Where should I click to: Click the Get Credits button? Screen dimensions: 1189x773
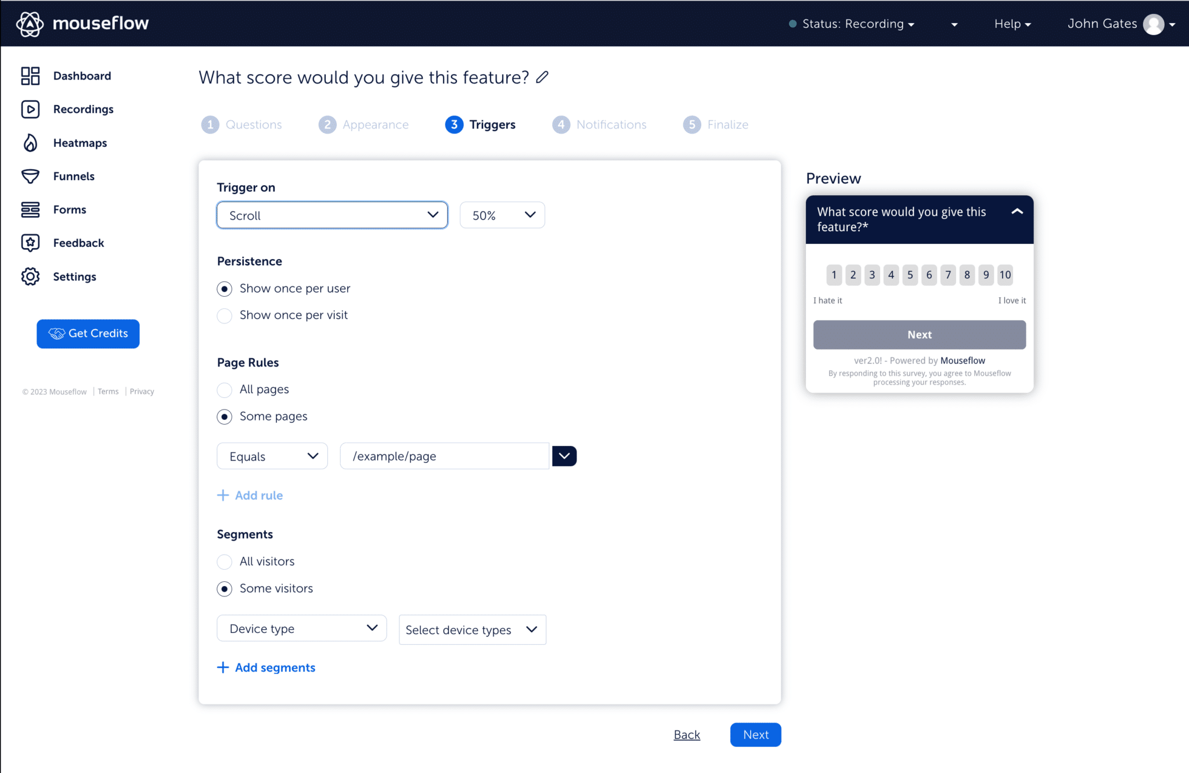pyautogui.click(x=88, y=333)
